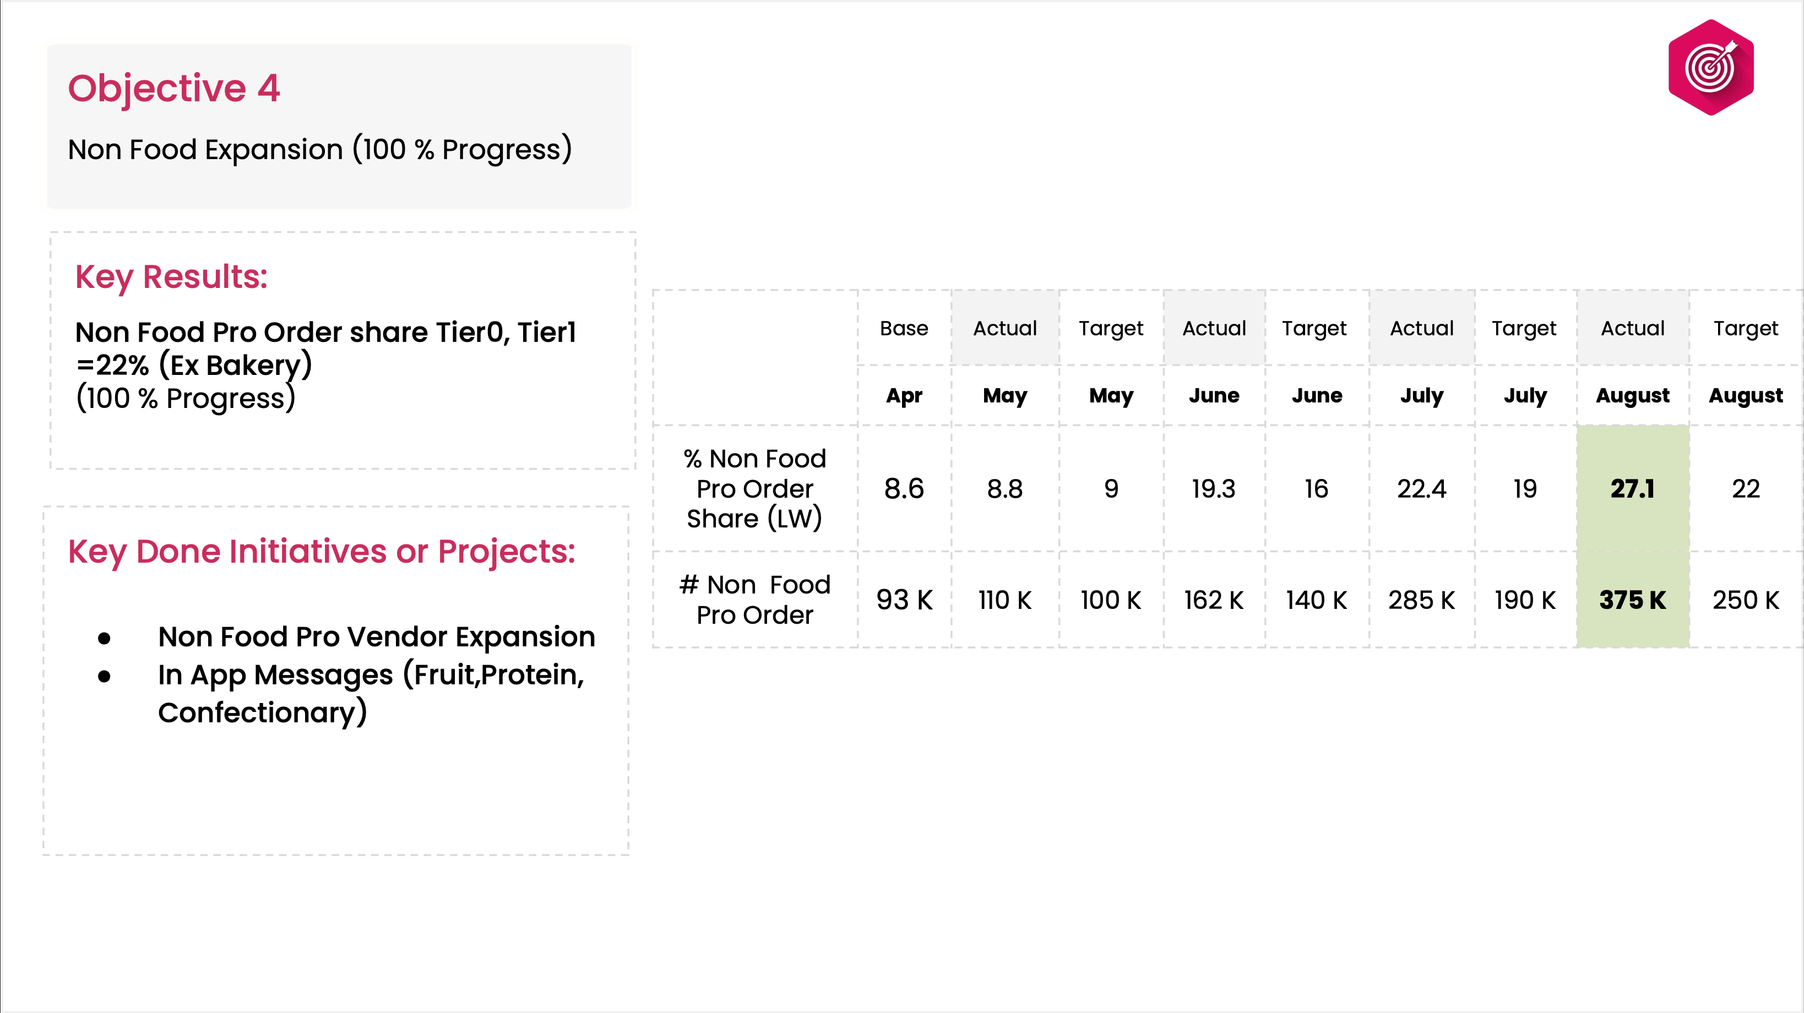Click the "Base" column header cell
Image resolution: width=1804 pixels, height=1013 pixels.
904,328
